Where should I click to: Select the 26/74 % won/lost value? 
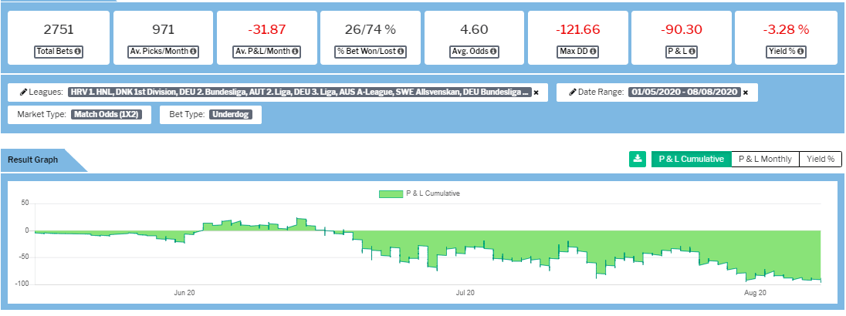click(371, 29)
